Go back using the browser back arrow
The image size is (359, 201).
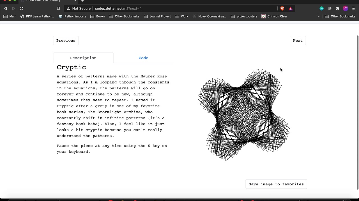coord(5,8)
